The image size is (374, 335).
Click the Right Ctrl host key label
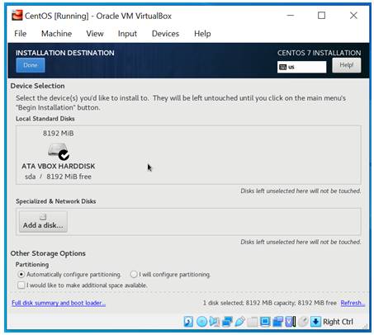tap(338, 322)
